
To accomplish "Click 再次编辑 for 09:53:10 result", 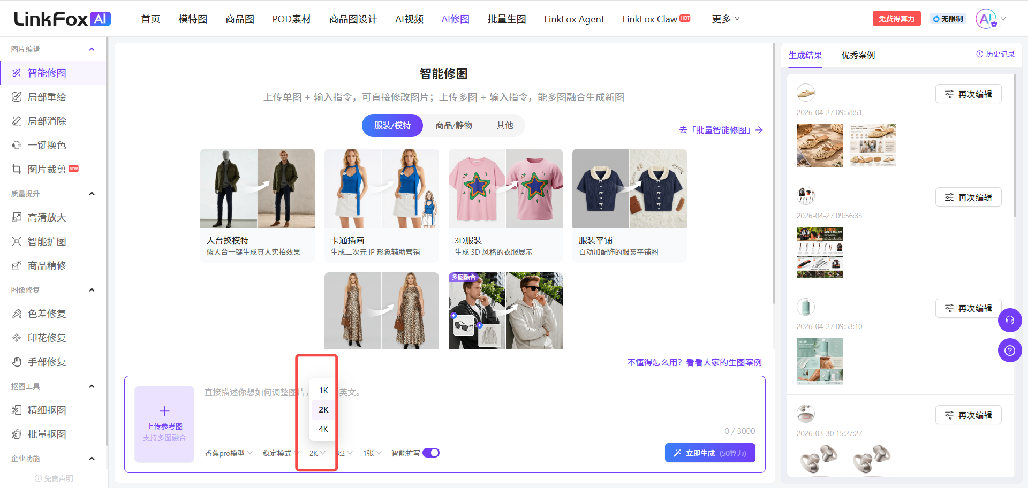I will 968,308.
